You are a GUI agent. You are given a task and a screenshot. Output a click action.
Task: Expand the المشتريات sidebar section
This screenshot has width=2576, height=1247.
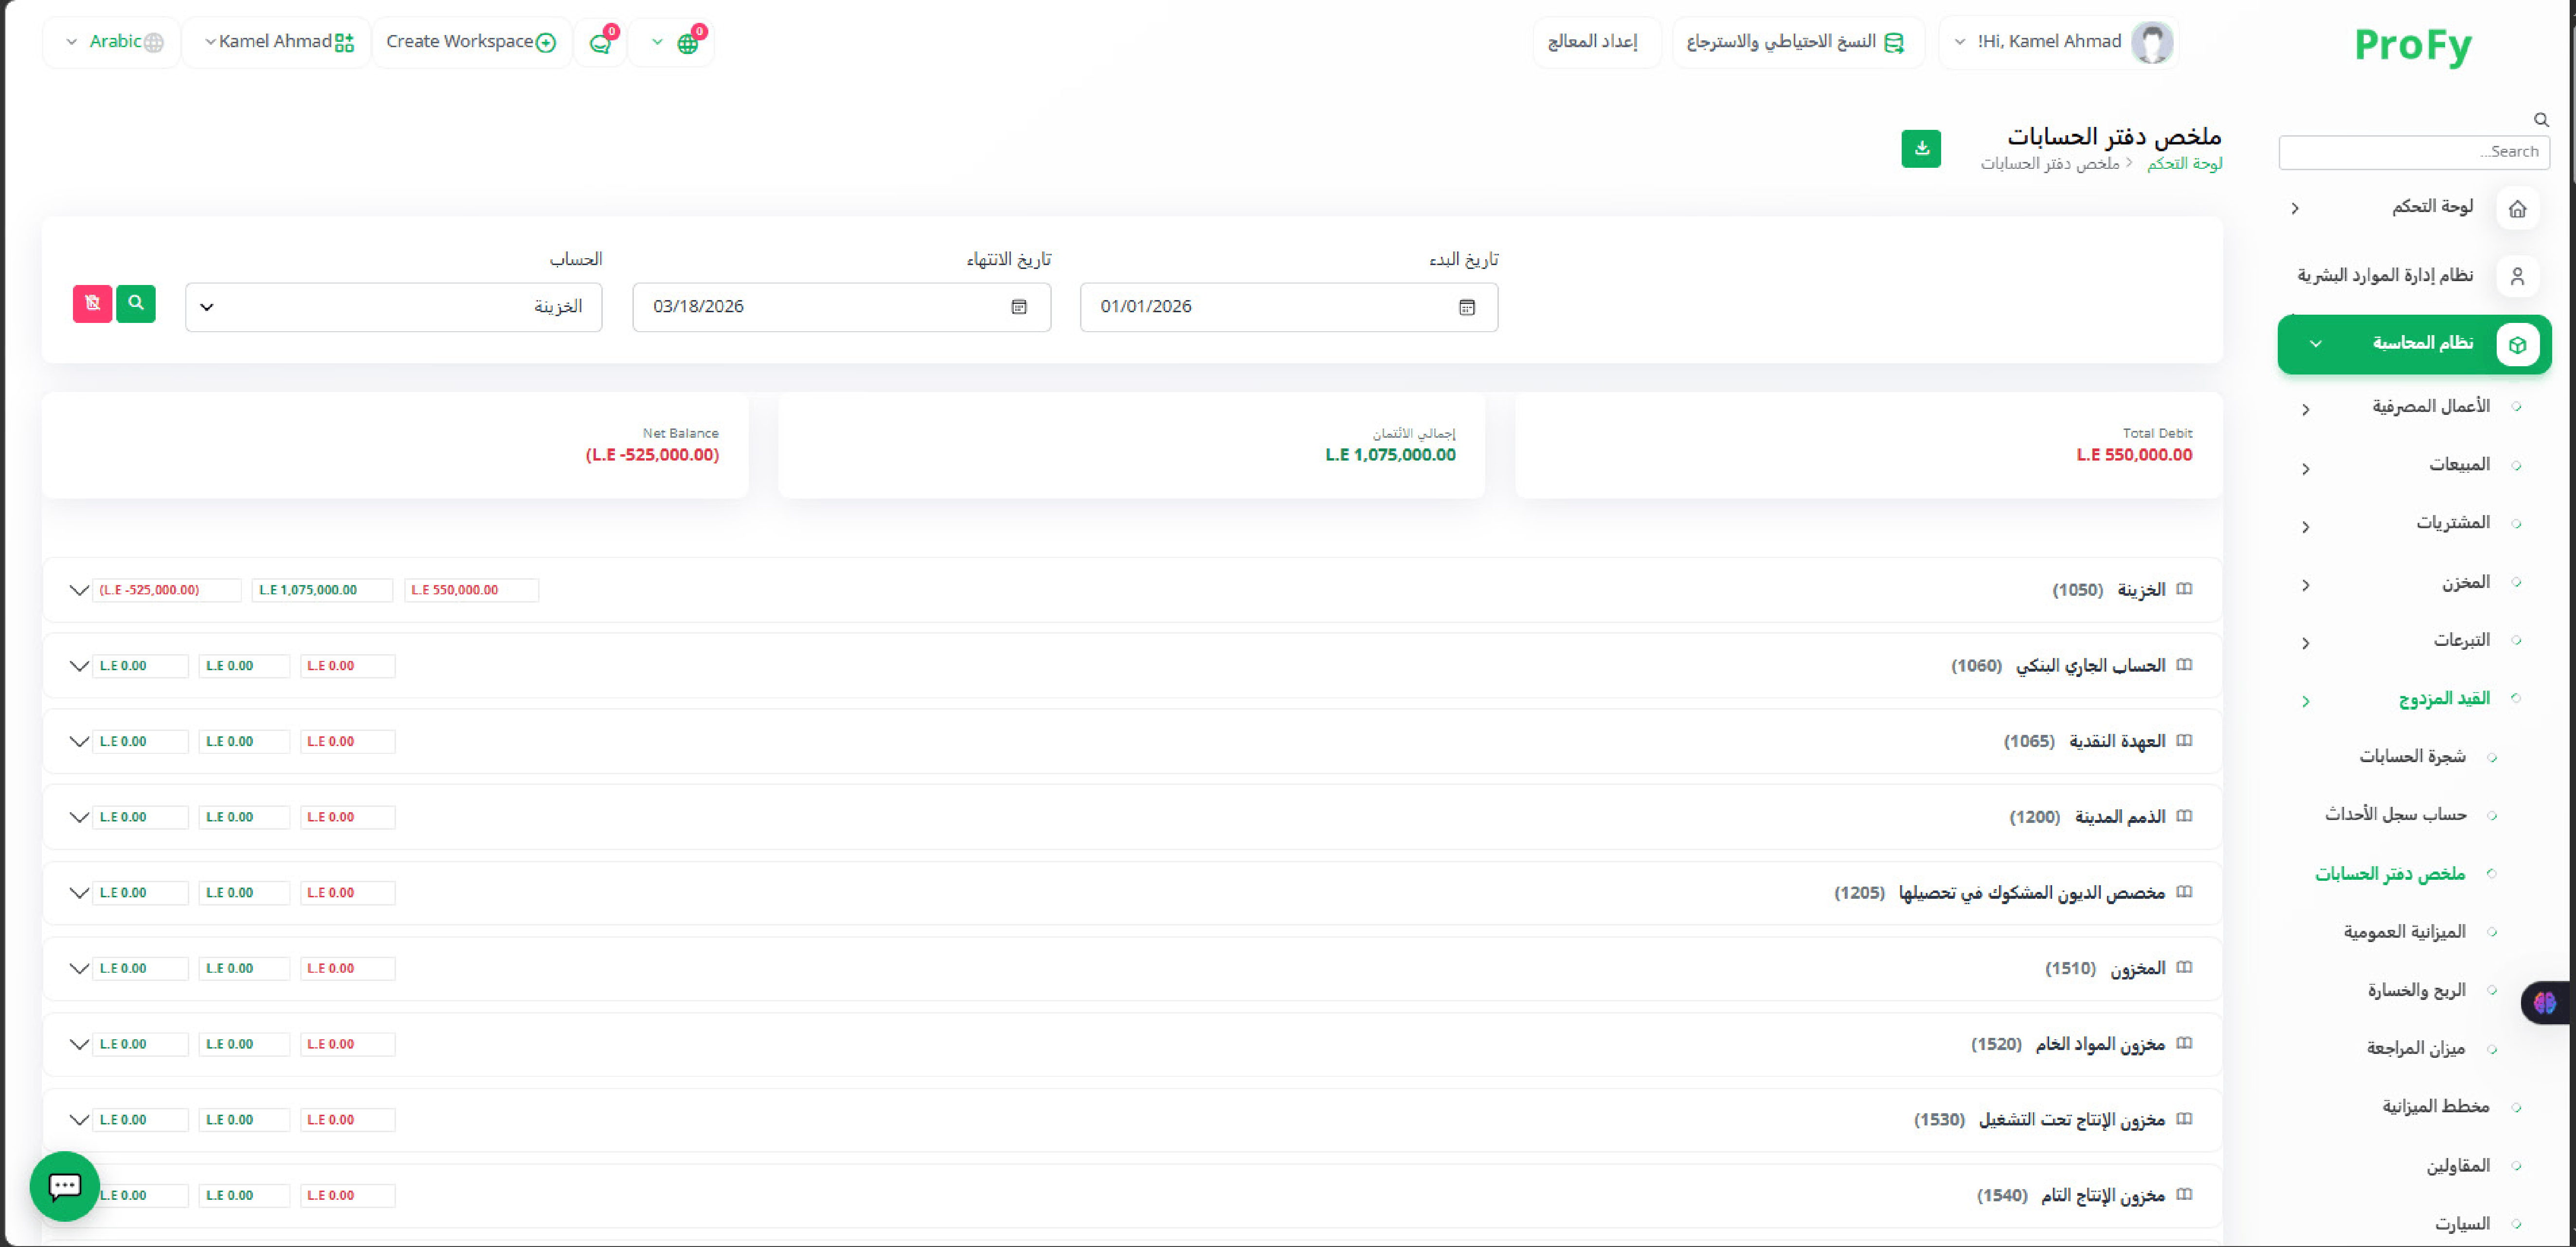click(x=2306, y=526)
